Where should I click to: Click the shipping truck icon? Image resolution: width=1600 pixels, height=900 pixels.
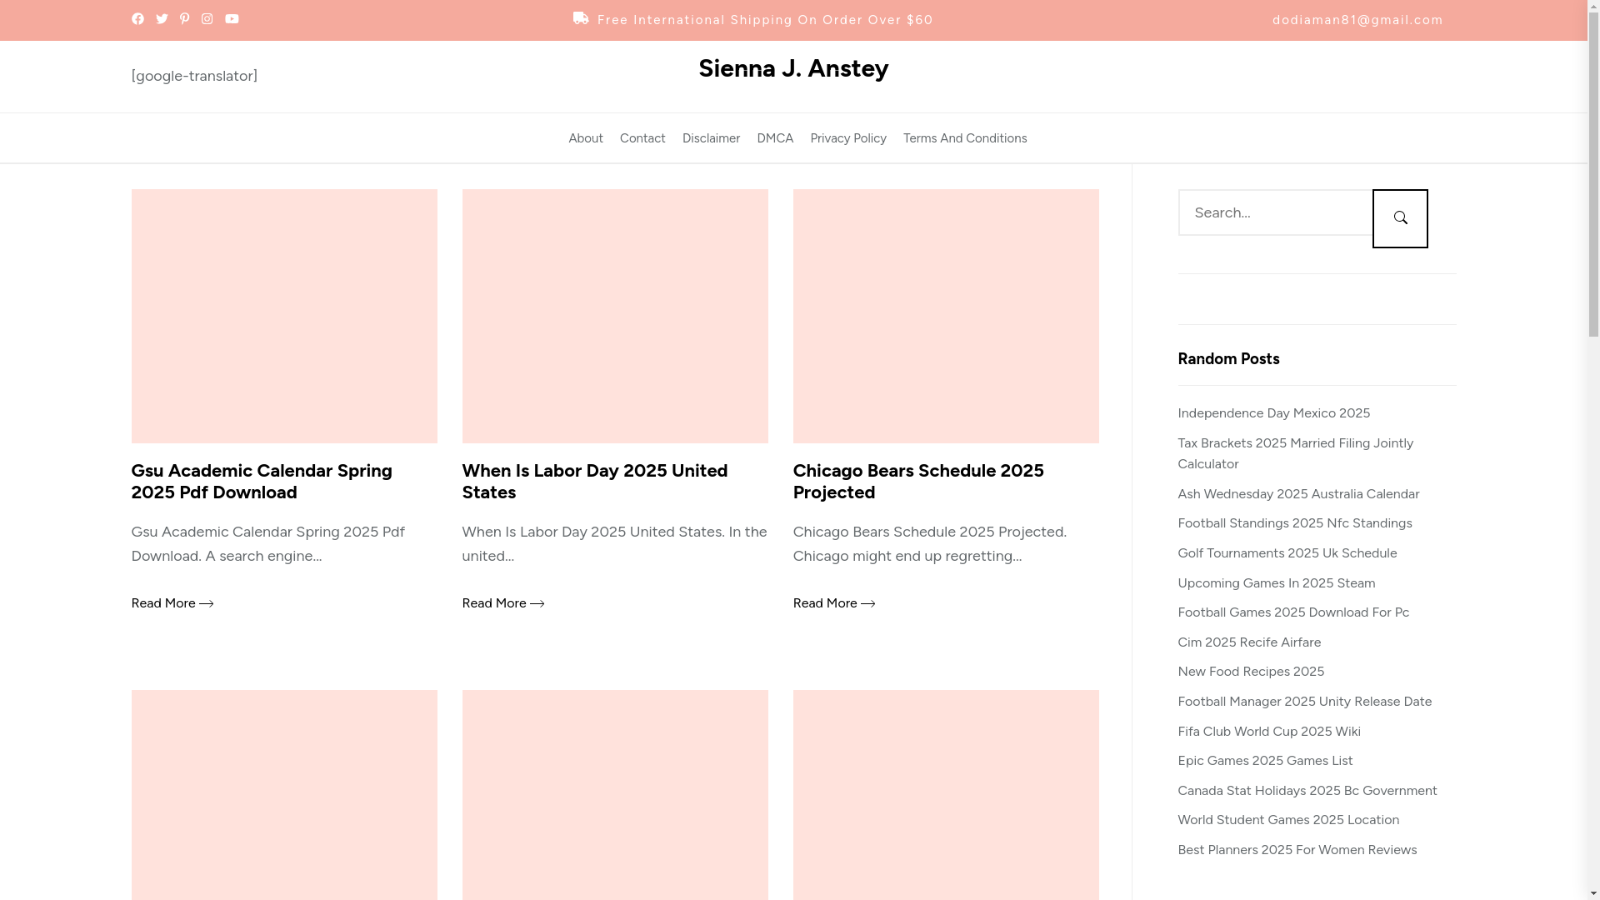(581, 18)
